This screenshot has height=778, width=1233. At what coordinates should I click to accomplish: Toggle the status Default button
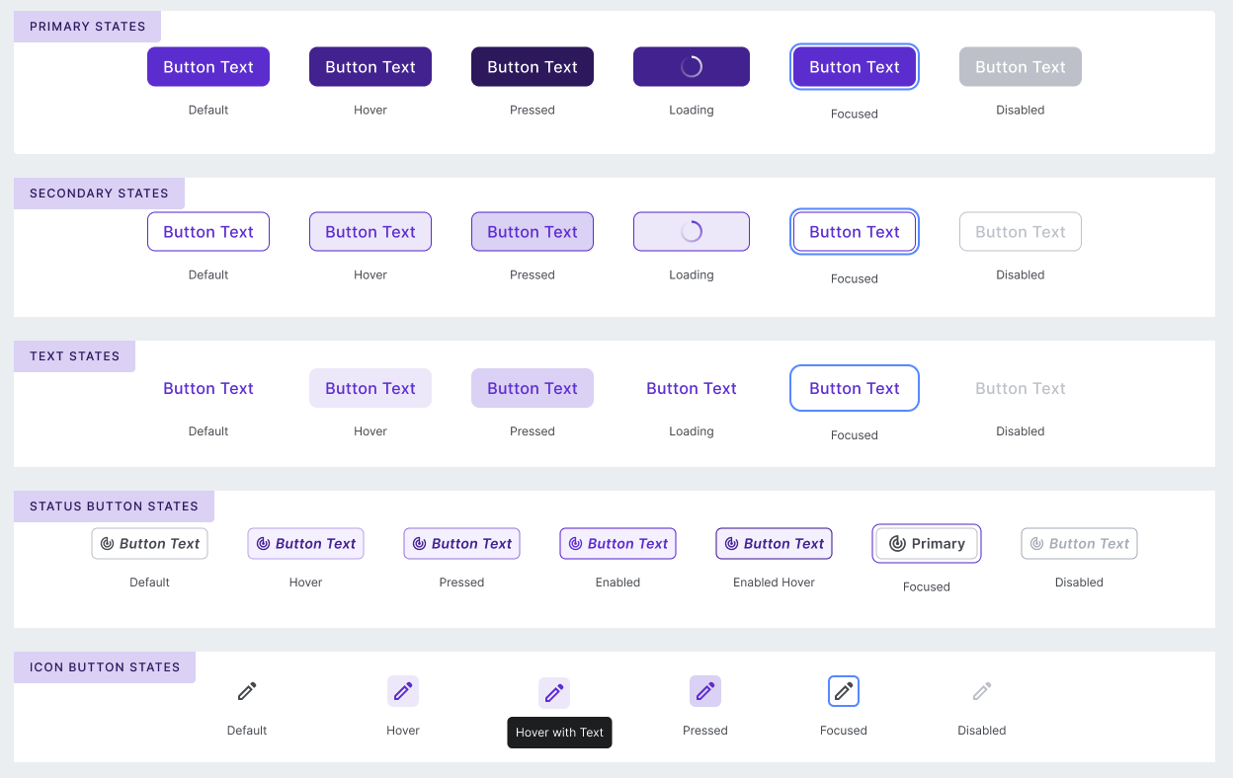150,544
